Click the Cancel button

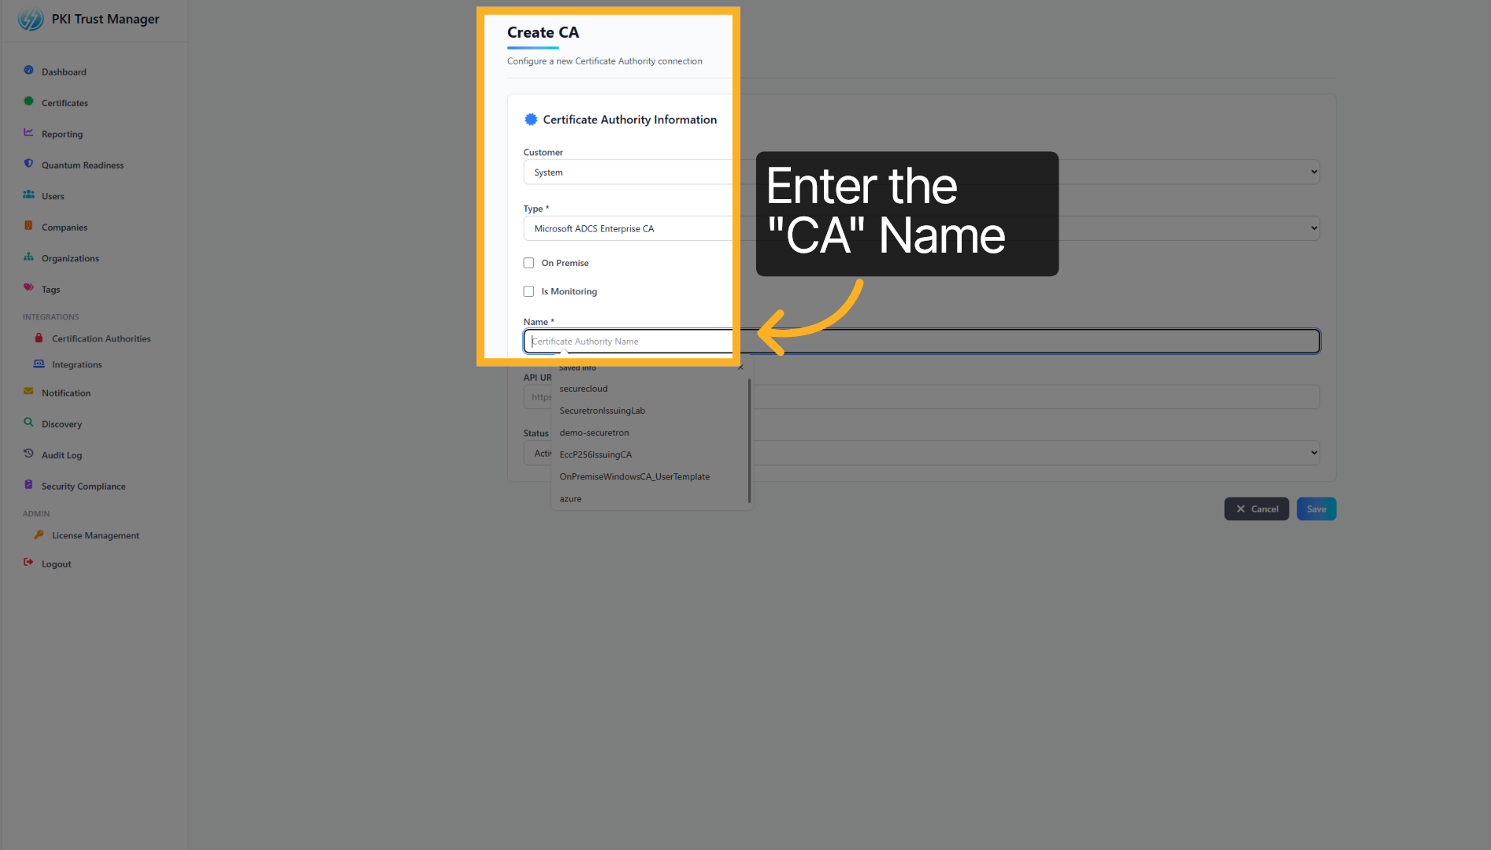1256,509
